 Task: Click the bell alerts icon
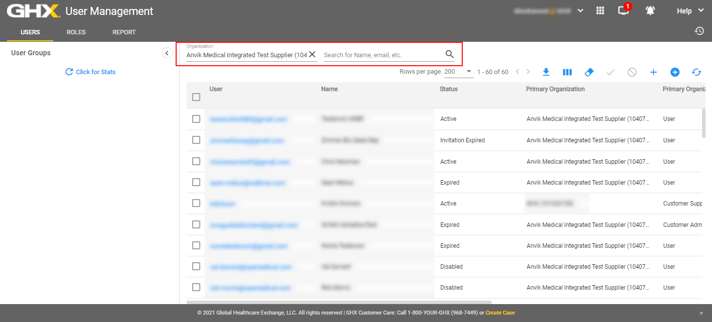[x=650, y=10]
